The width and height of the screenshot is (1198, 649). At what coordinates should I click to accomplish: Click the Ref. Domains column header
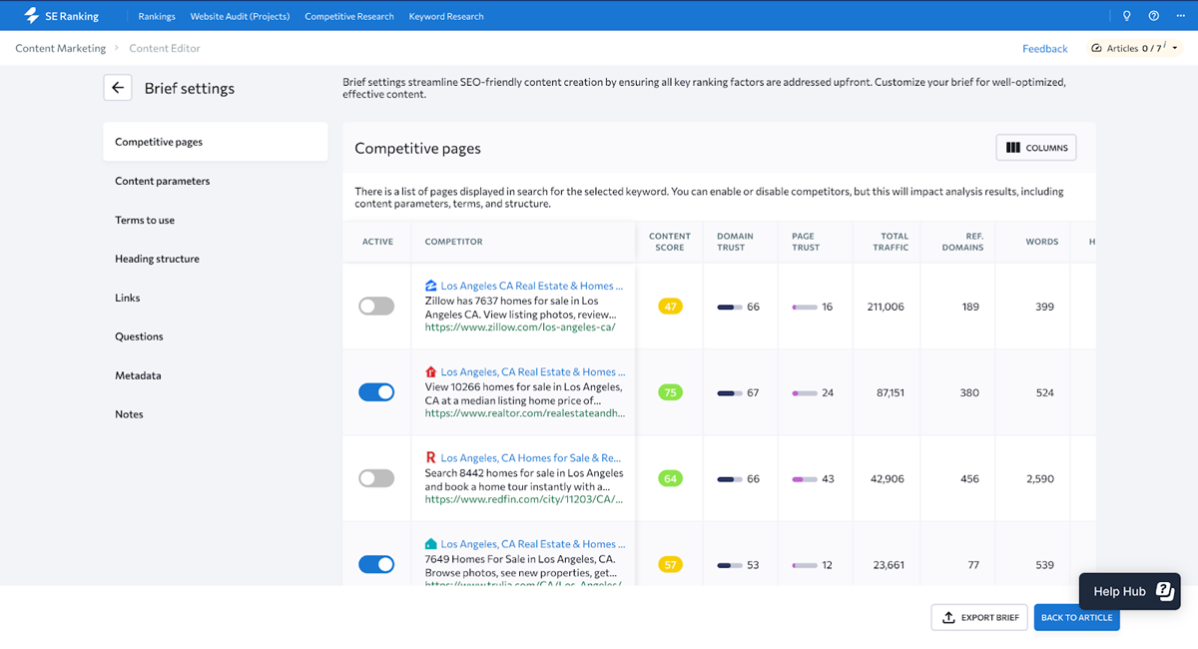(962, 242)
